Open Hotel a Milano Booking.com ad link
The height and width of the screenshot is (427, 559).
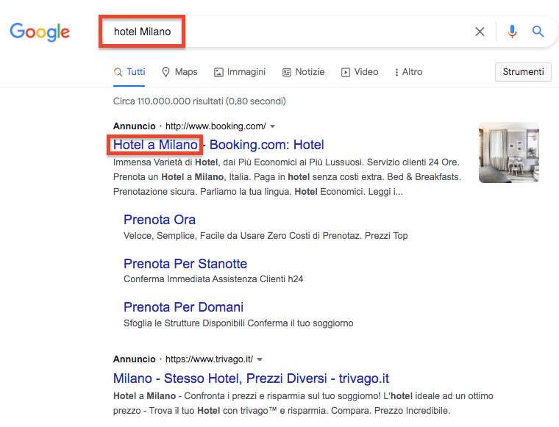pos(218,145)
